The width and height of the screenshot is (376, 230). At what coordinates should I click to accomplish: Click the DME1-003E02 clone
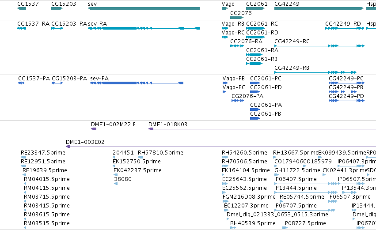[x=221, y=147]
